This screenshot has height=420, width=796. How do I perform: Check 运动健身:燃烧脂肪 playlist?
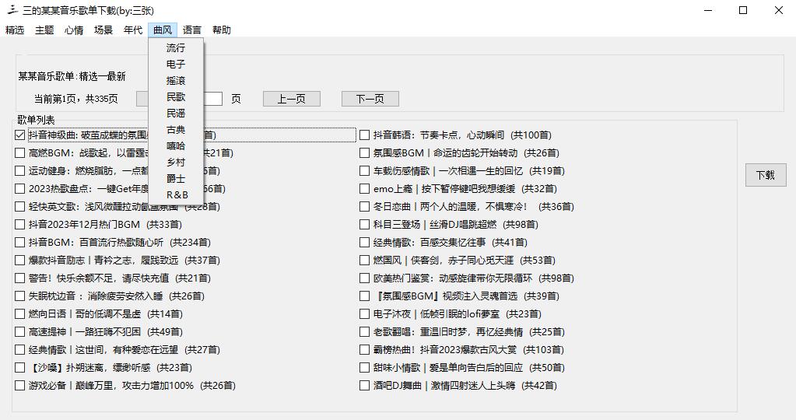[19, 171]
